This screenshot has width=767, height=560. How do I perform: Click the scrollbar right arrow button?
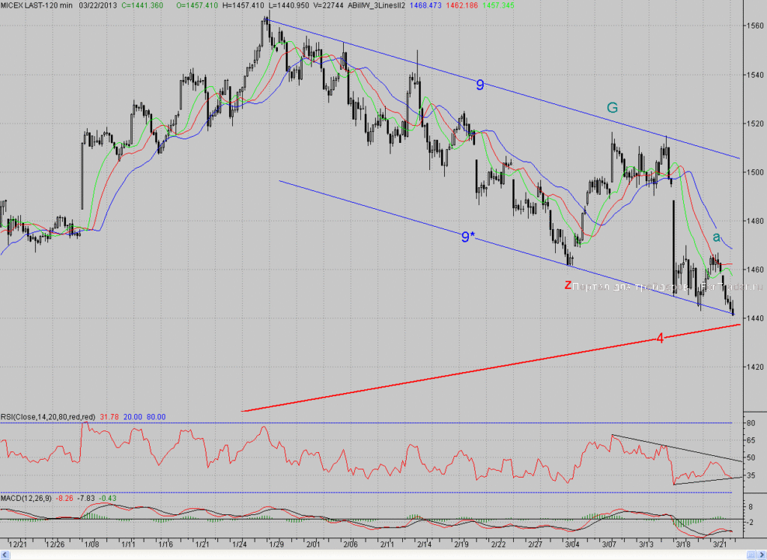761,555
